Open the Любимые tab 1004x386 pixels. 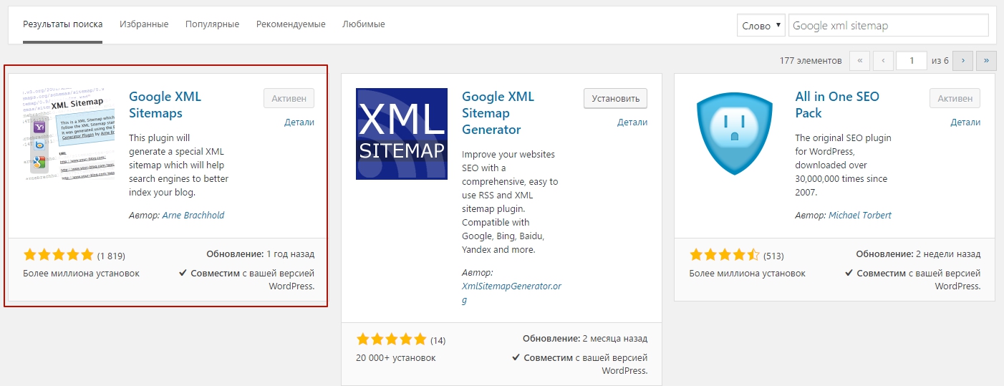click(364, 24)
